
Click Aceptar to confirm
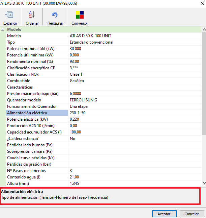coord(164,214)
